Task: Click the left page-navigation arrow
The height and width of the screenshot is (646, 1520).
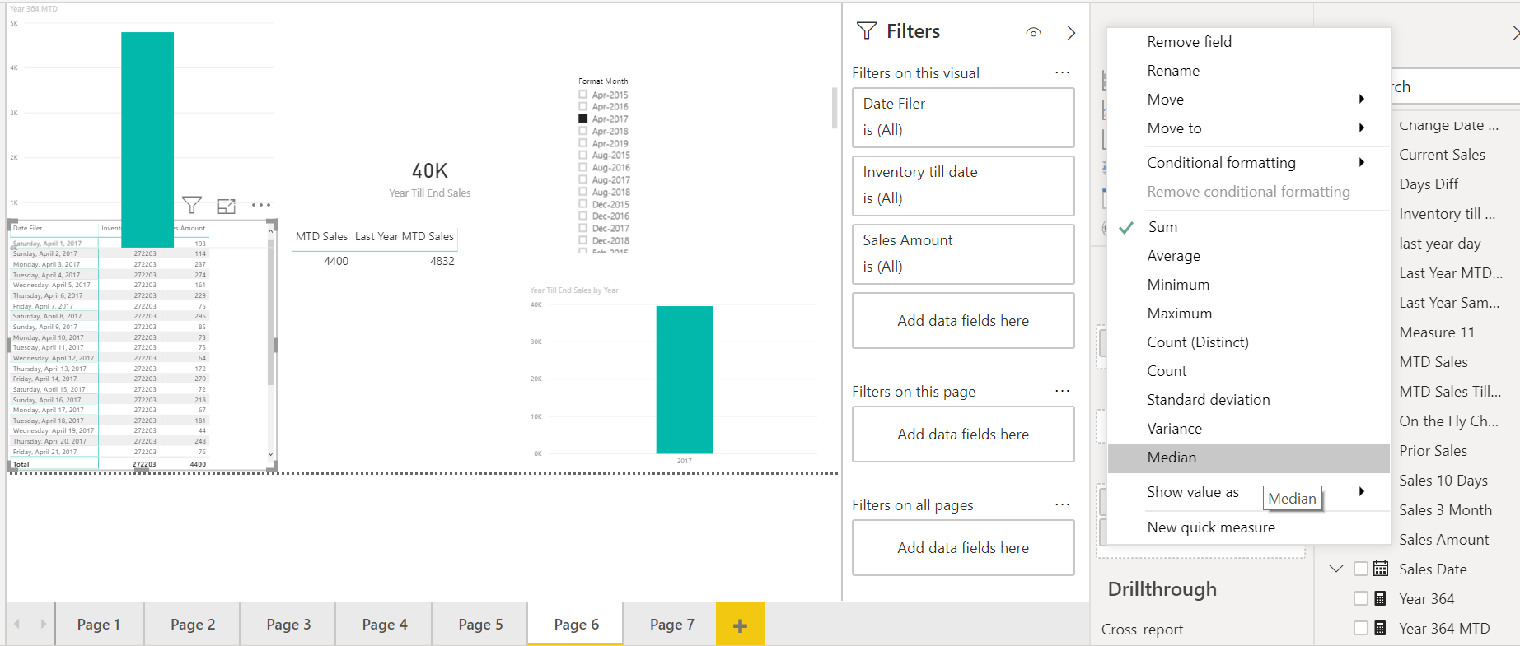Action: tap(17, 624)
